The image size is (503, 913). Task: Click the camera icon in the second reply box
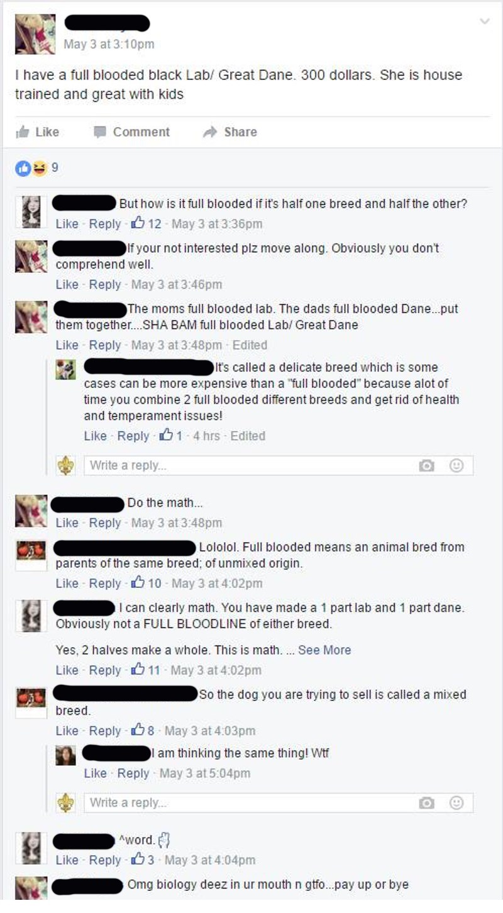click(x=427, y=803)
